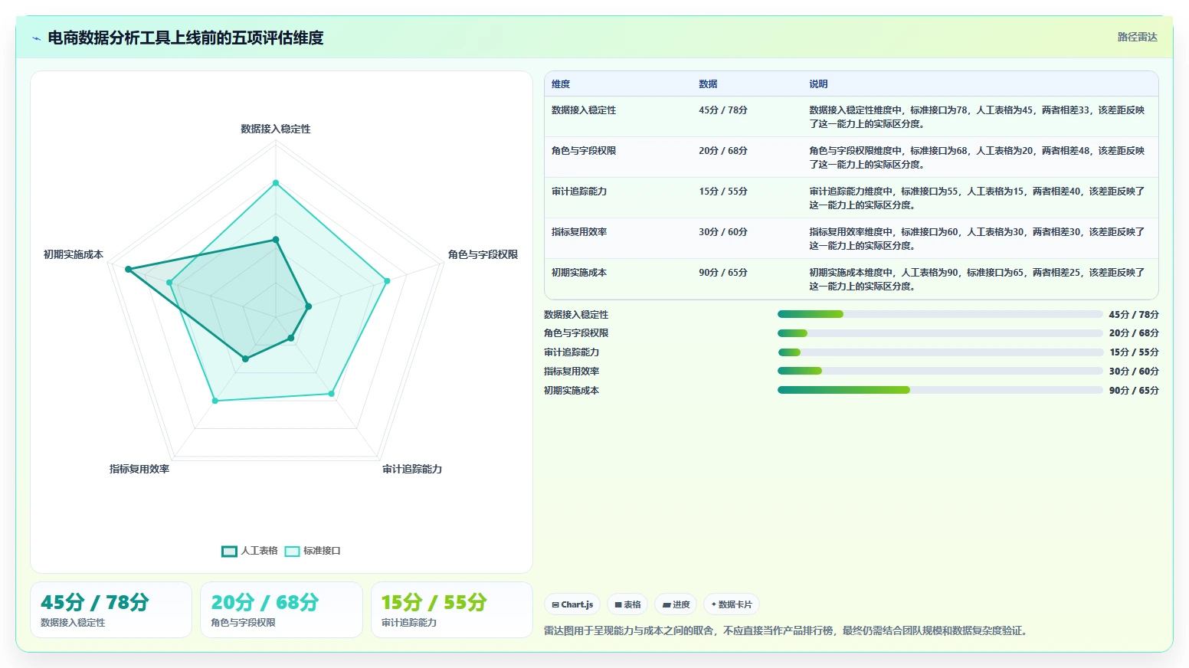The height and width of the screenshot is (668, 1189).
Task: Select table cell 指标复用效率
Action: coord(579,232)
